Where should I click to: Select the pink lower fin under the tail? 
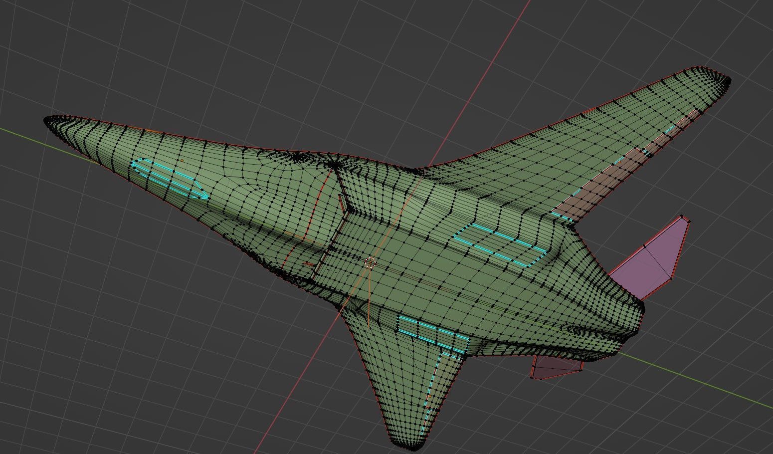click(x=557, y=366)
